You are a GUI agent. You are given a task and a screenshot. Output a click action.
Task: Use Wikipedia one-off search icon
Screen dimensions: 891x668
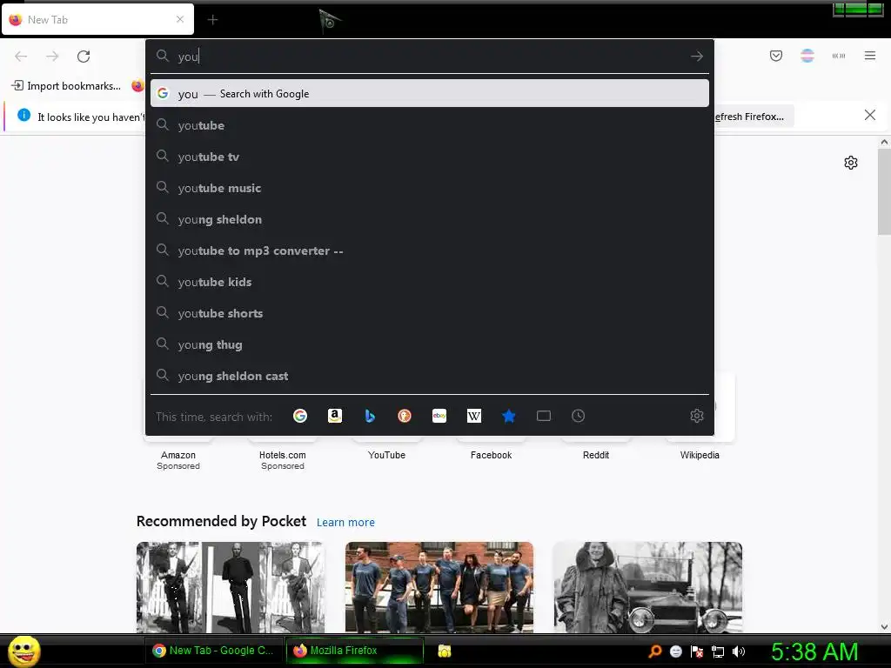[474, 416]
